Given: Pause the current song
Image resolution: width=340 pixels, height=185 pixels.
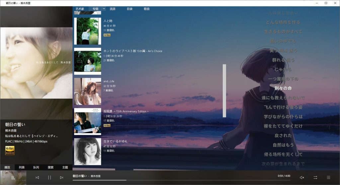Looking at the screenshot, I should click(x=49, y=177).
